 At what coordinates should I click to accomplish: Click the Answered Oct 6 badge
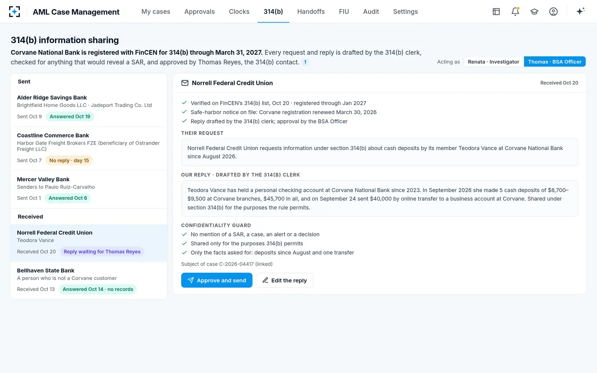68,198
